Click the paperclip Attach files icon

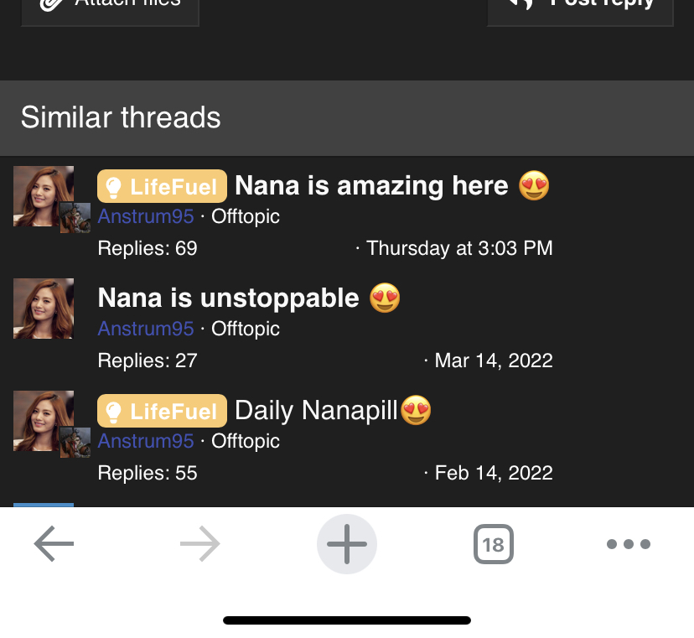coord(51,4)
